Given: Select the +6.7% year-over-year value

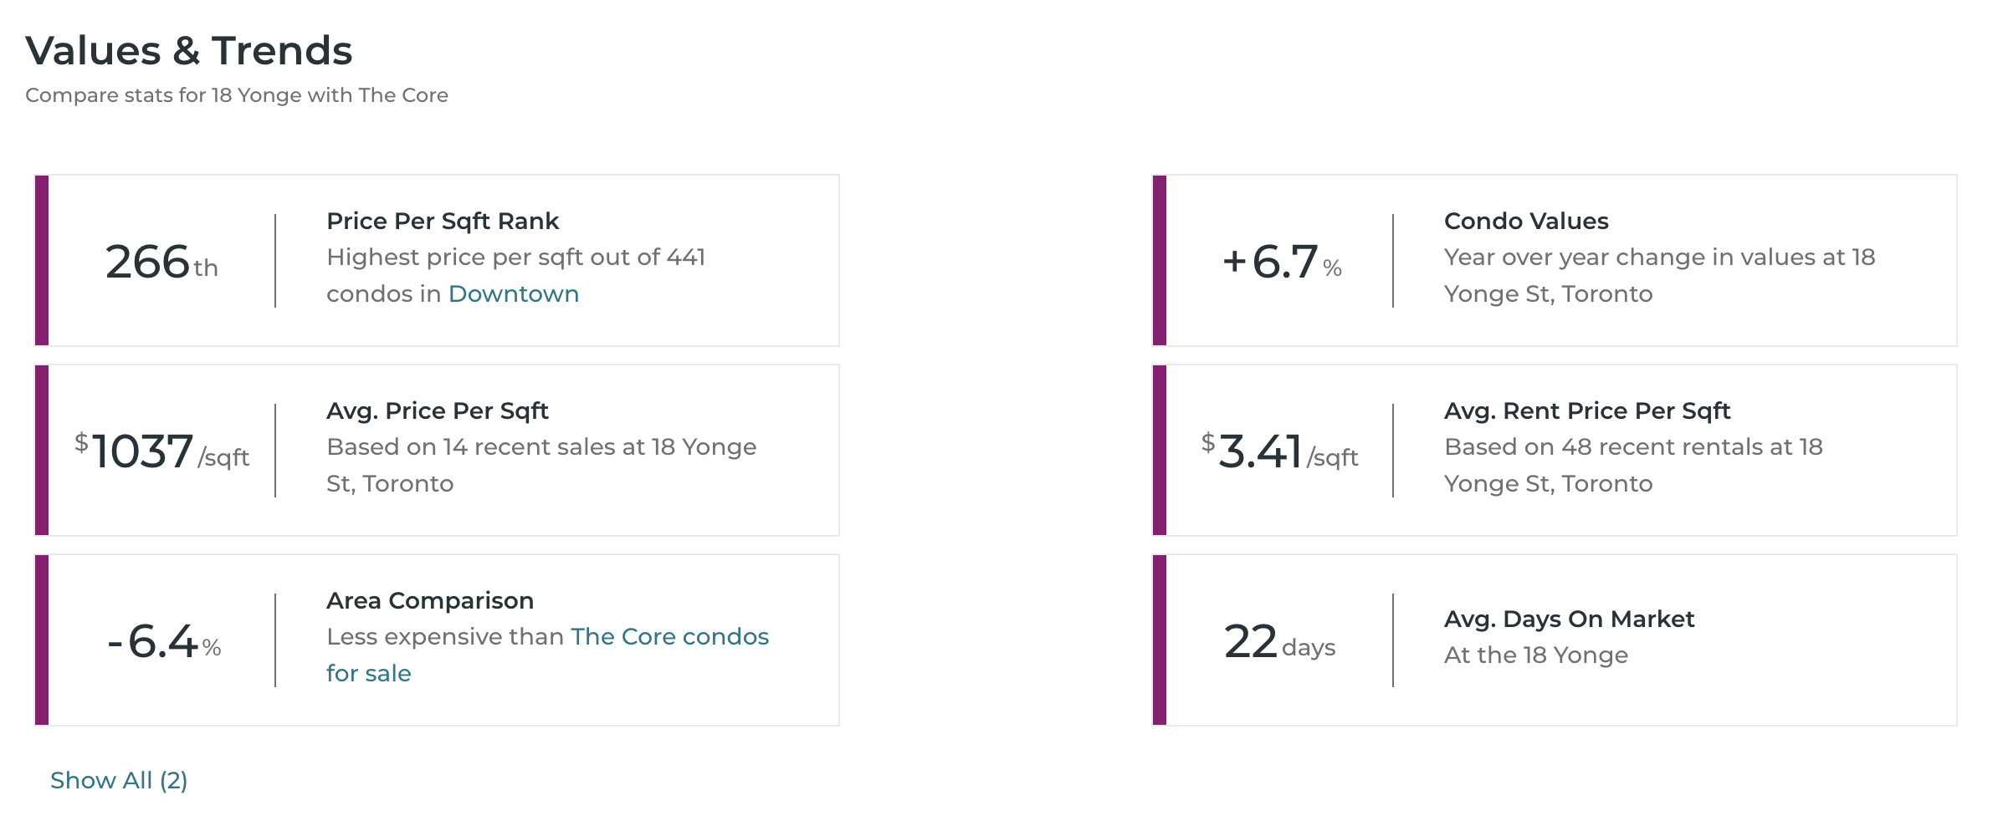Looking at the screenshot, I should pos(1281,263).
